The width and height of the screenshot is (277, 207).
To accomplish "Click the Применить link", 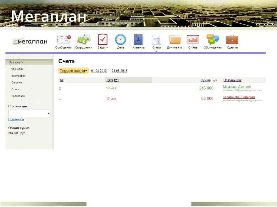I will 16,119.
